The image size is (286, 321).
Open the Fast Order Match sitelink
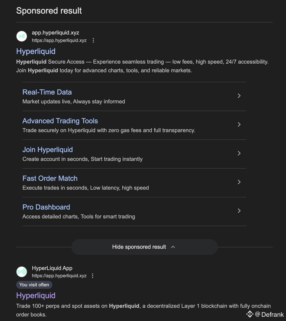coord(50,178)
